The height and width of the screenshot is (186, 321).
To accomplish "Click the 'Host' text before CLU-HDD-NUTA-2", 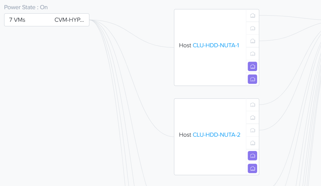I will tap(185, 135).
